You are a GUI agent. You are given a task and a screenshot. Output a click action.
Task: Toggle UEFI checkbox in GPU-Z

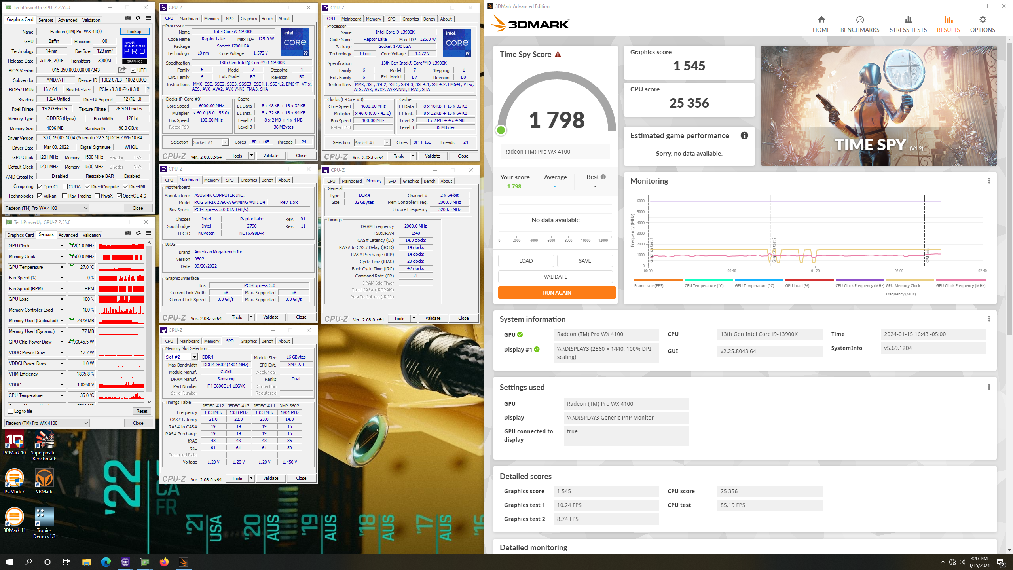point(134,70)
